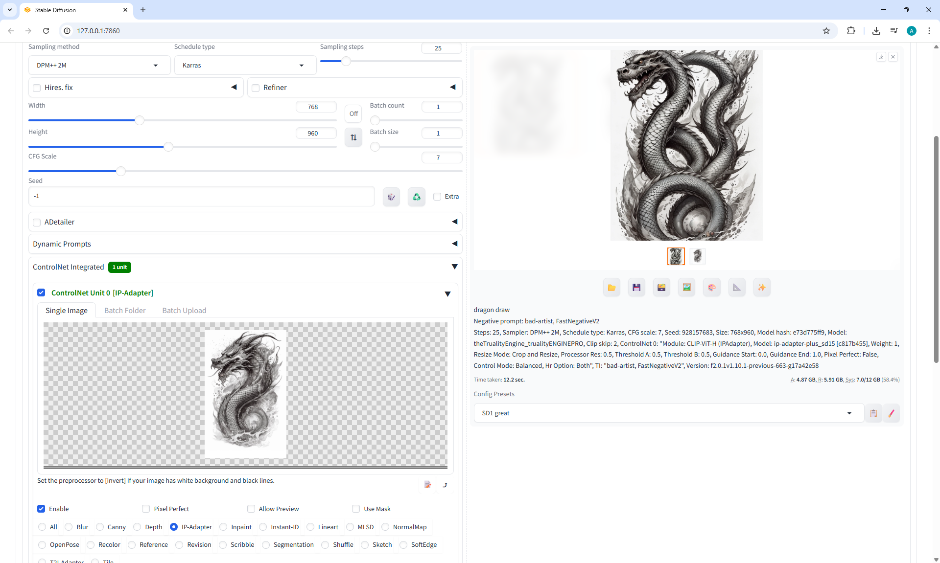
Task: Enable the Hires. fix checkbox
Action: click(x=37, y=88)
